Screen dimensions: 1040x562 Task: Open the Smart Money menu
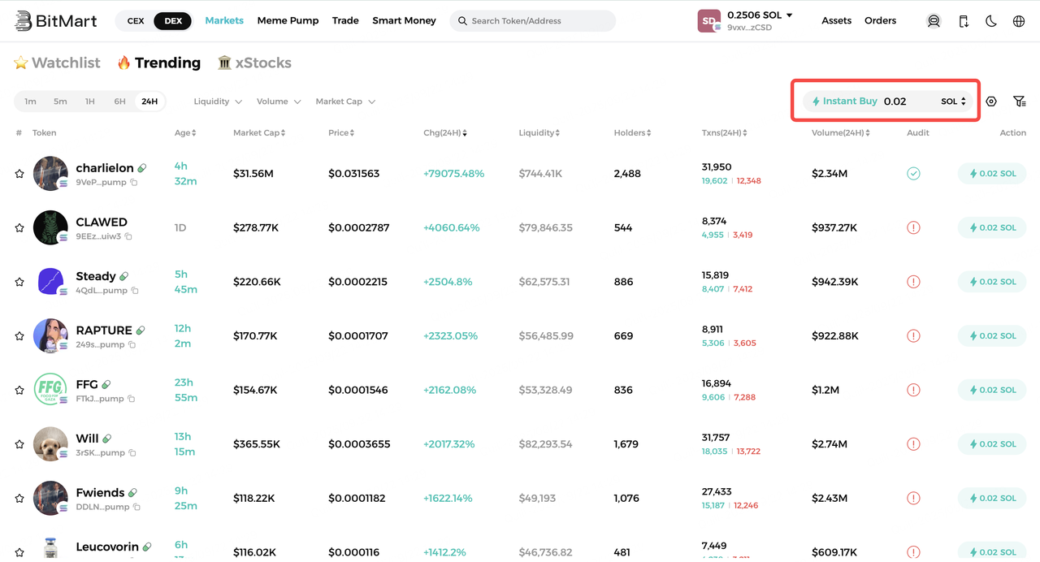click(404, 20)
